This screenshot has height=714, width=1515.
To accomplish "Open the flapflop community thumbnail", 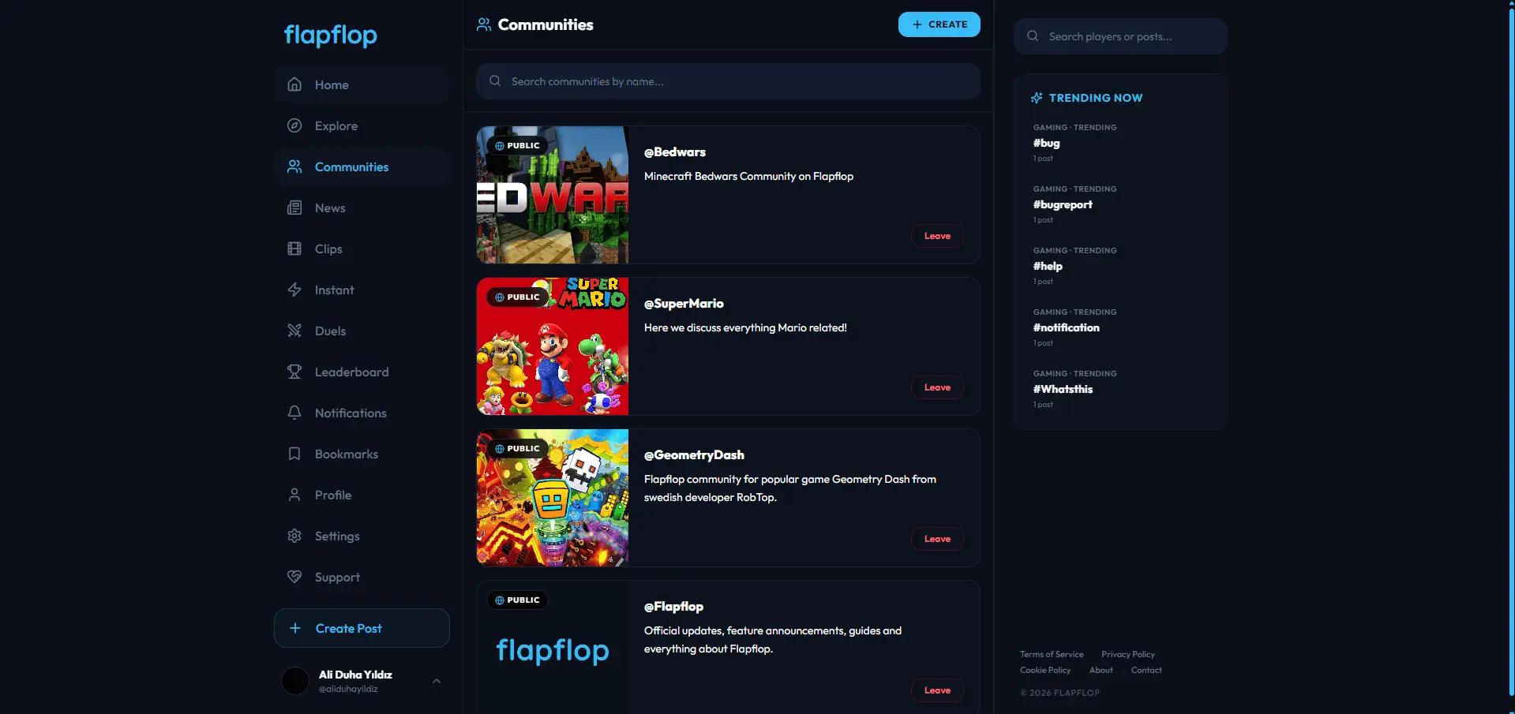I will point(553,649).
